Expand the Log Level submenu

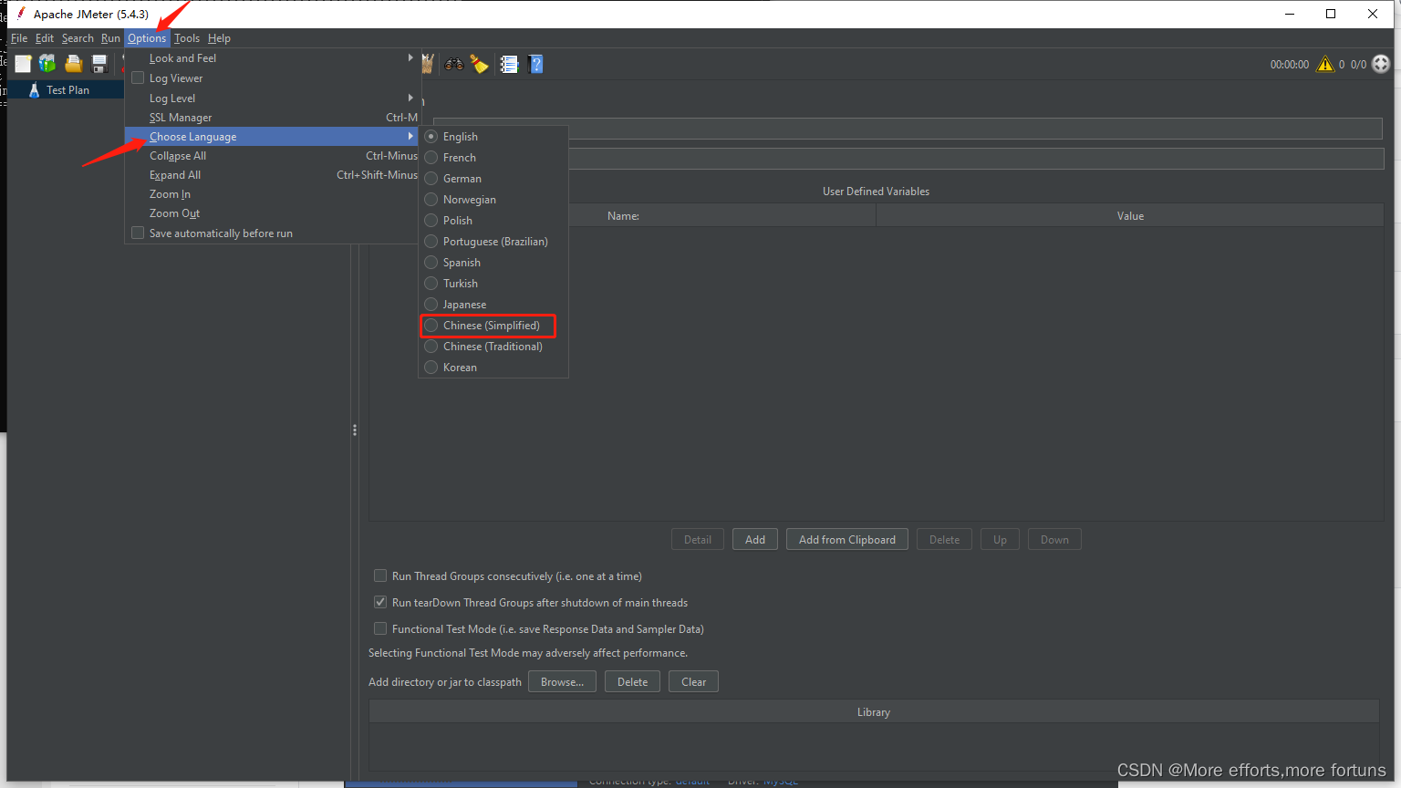pos(273,98)
